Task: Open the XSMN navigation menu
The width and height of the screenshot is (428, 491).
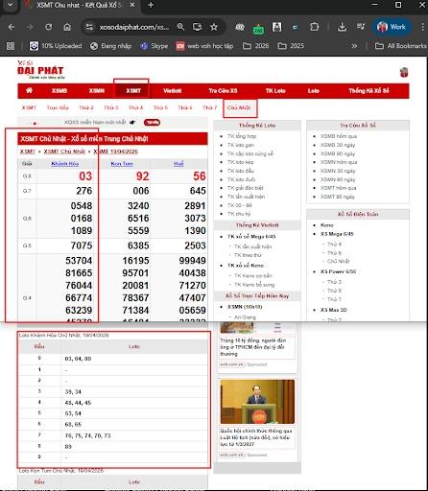Action: tap(97, 91)
